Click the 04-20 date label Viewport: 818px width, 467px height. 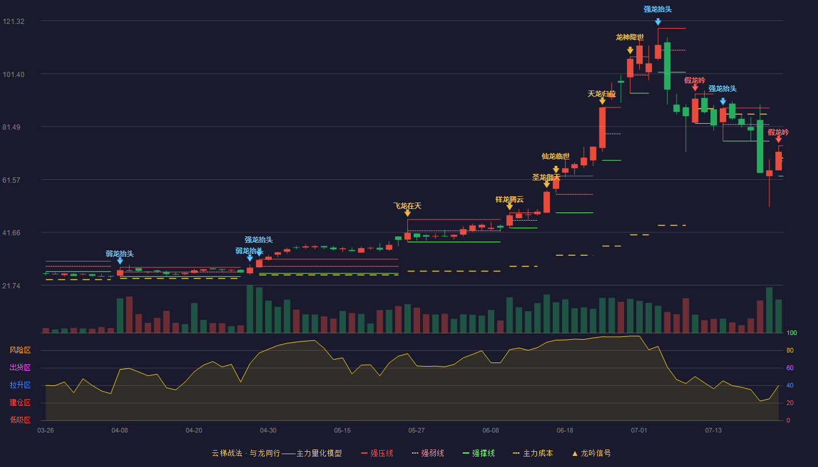194,430
